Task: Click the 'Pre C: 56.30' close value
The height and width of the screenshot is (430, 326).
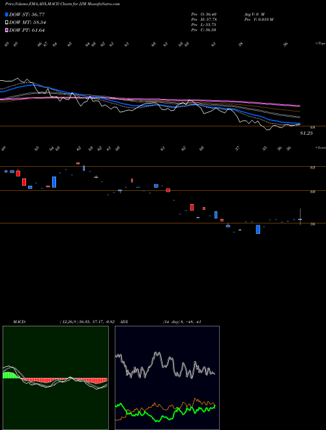Action: [204, 30]
